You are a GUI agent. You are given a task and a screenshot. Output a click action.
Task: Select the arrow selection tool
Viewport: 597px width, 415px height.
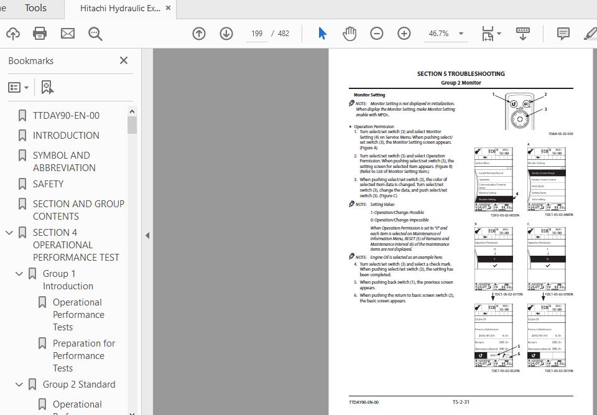pyautogui.click(x=322, y=34)
